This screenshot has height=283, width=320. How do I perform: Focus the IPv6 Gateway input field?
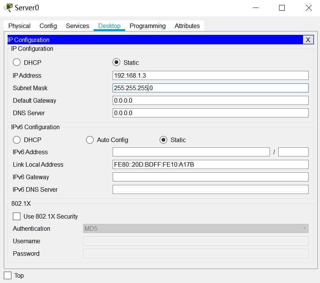coord(210,177)
